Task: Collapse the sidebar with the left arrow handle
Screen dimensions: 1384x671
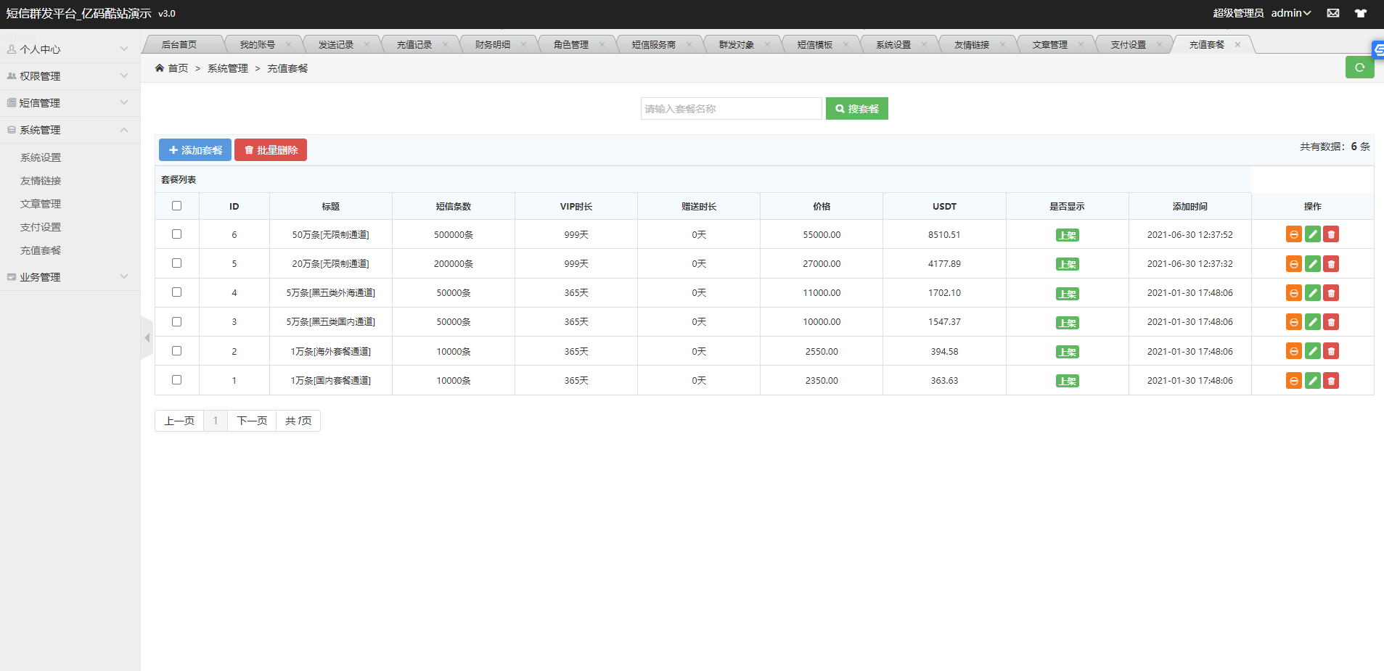Action: click(x=147, y=337)
